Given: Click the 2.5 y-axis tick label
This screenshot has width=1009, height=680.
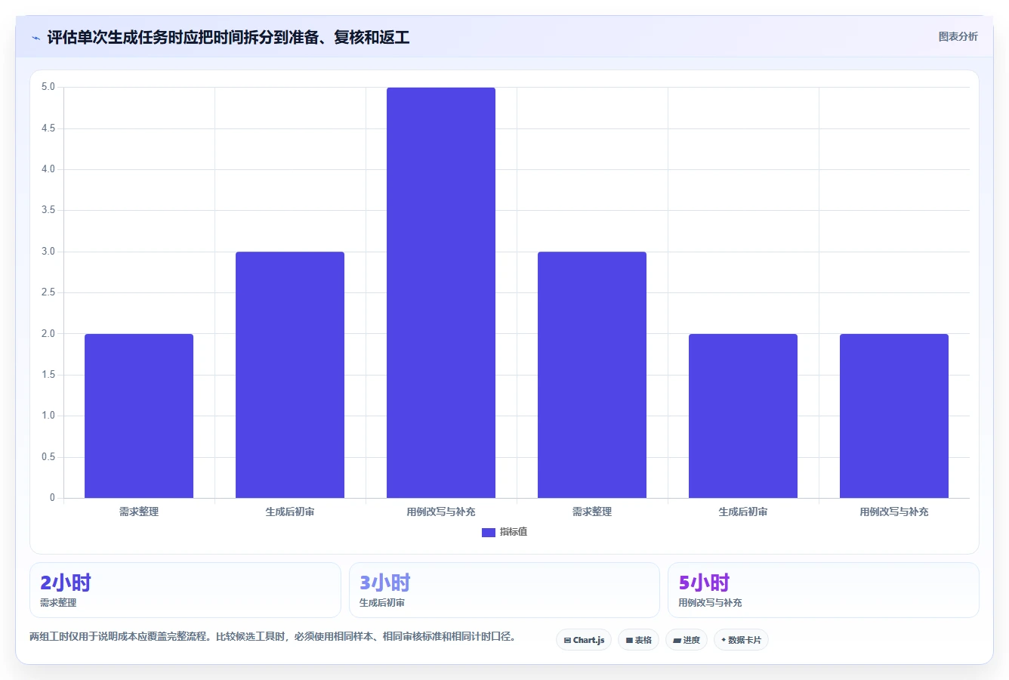Looking at the screenshot, I should click(x=48, y=292).
